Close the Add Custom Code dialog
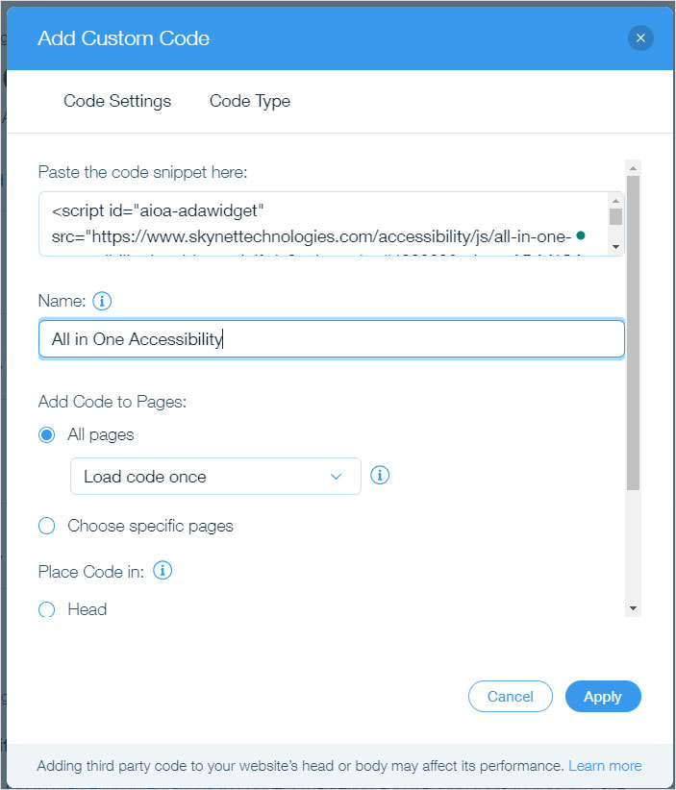This screenshot has height=790, width=676. click(x=640, y=38)
